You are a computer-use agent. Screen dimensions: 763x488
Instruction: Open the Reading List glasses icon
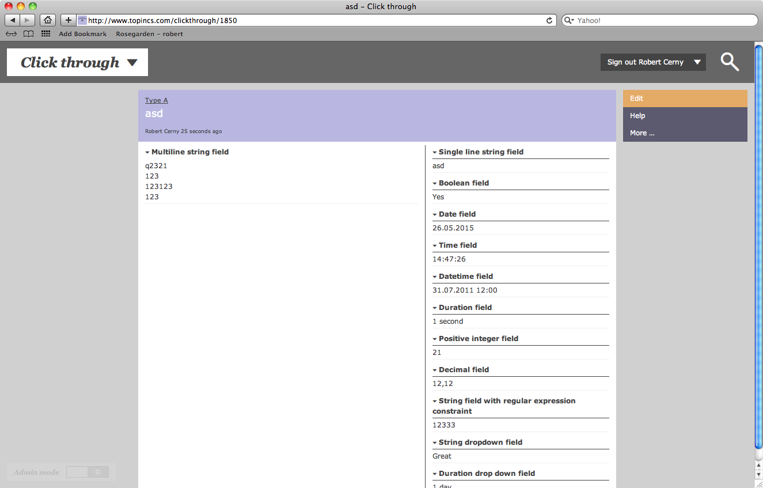click(12, 34)
